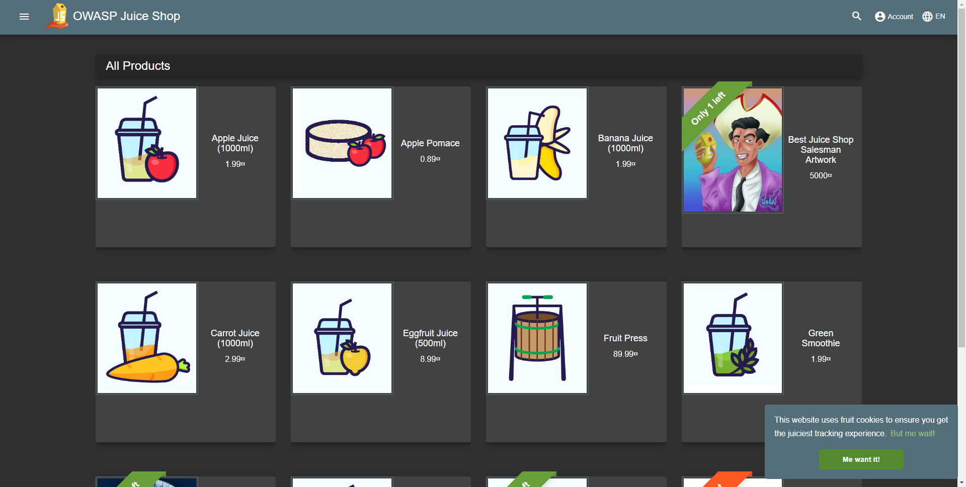Click the Only 1 left ribbon
This screenshot has width=966, height=487.
tap(709, 108)
